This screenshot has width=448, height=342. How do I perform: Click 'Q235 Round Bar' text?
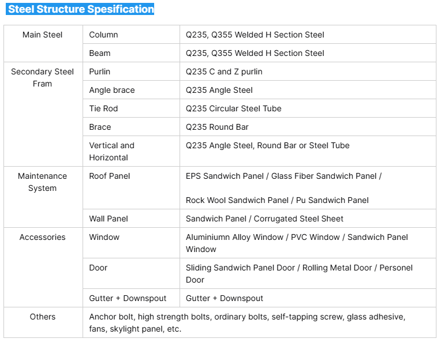tap(217, 127)
